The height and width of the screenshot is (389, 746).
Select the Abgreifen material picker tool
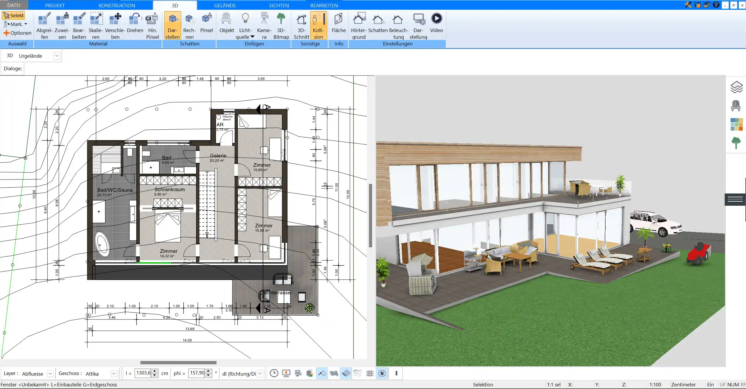click(x=44, y=25)
